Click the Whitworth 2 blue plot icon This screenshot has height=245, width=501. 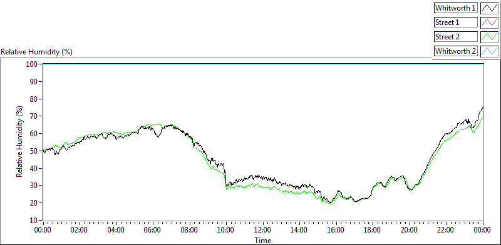tap(489, 51)
